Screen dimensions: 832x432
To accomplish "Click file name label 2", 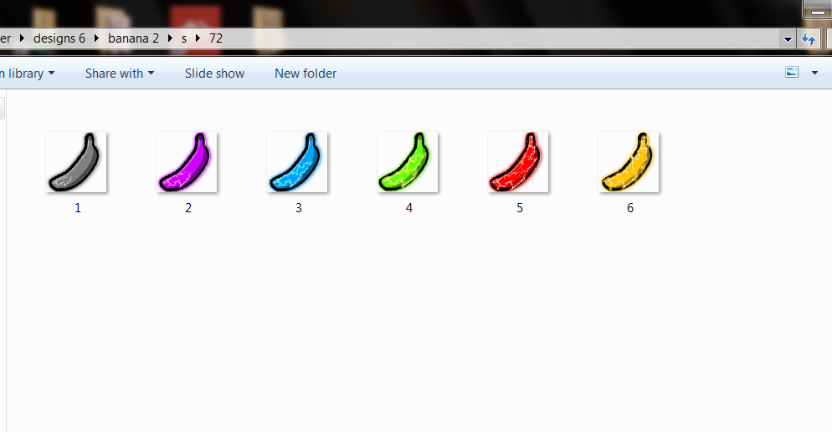I will coord(187,208).
